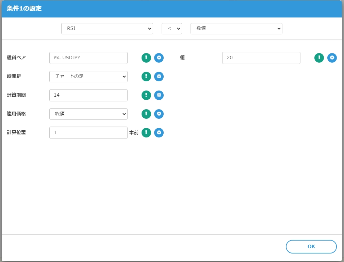
Task: Click green info icon beside 時間足 dropdown
Action: pyautogui.click(x=146, y=77)
